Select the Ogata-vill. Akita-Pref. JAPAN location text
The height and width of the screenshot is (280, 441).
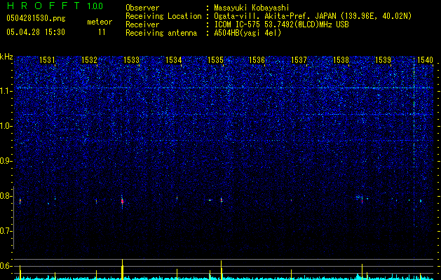pyautogui.click(x=313, y=16)
